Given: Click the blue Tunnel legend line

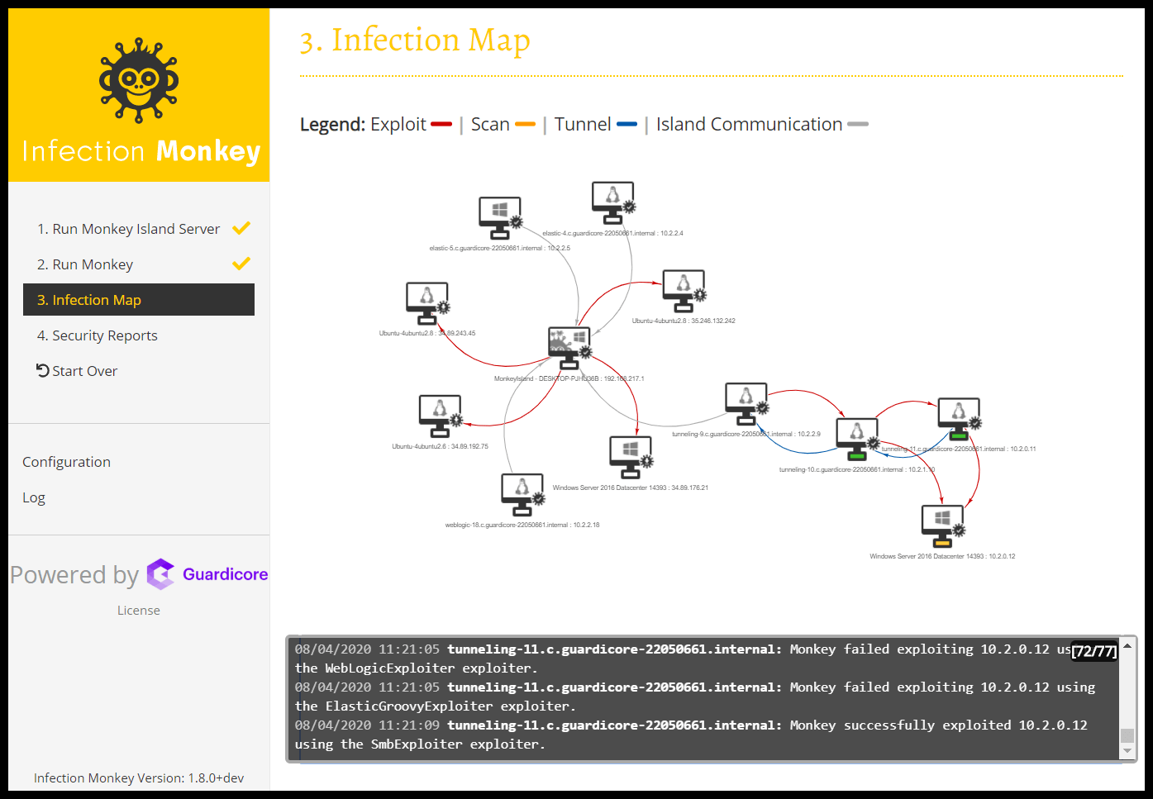Looking at the screenshot, I should click(627, 125).
